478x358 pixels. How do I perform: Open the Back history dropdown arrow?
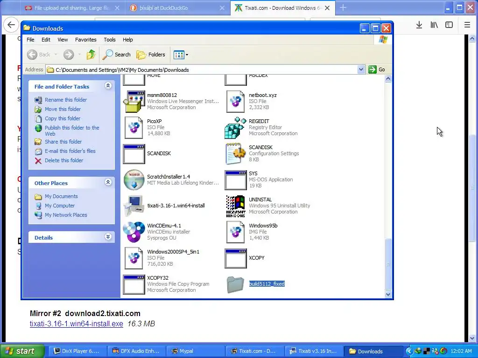coord(56,55)
